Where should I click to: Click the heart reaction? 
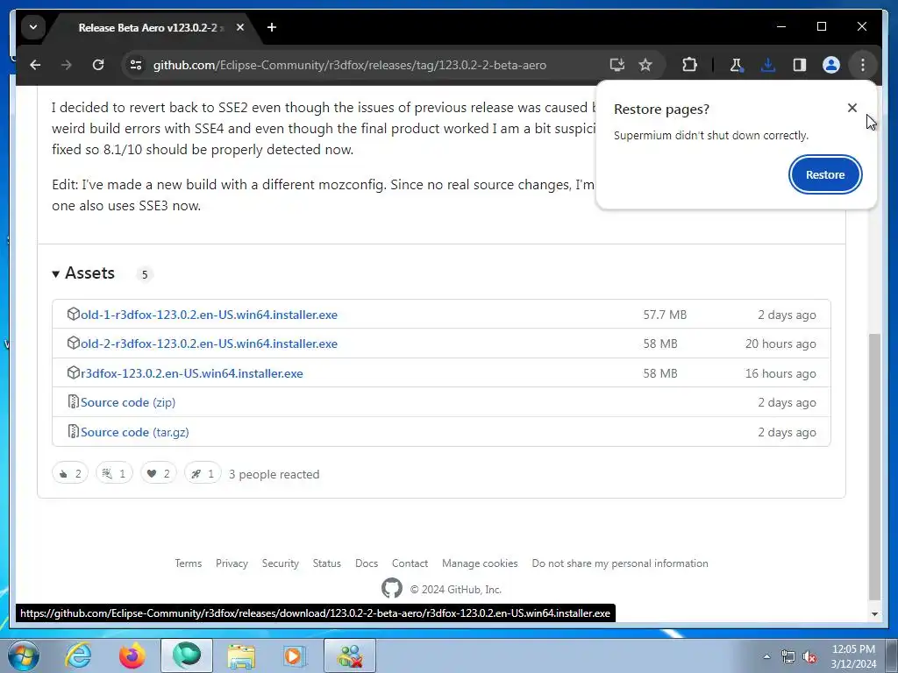(x=159, y=473)
